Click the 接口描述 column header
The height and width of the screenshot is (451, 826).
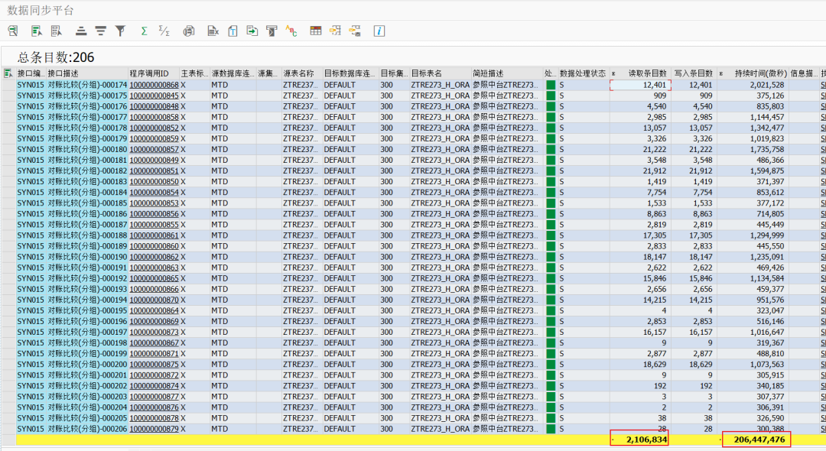87,73
